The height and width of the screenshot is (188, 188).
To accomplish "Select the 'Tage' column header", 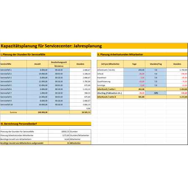I will (x=134, y=64).
